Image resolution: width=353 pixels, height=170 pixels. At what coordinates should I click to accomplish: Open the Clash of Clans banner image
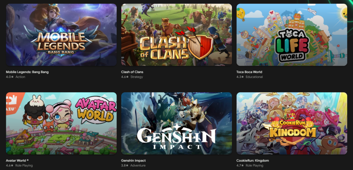pyautogui.click(x=176, y=35)
